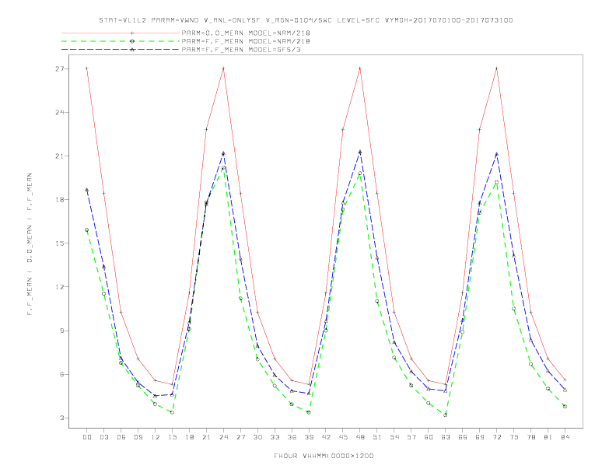Click the red plus marker at hour 00

[x=86, y=68]
